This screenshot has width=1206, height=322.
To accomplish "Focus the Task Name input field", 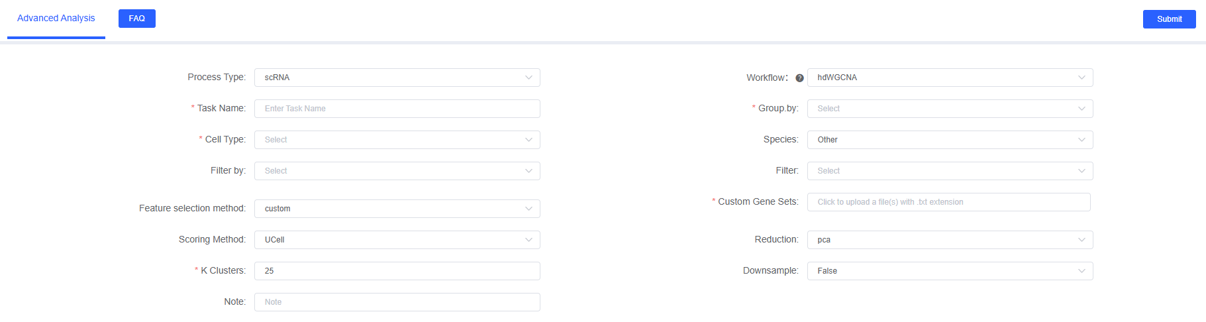I will 396,109.
